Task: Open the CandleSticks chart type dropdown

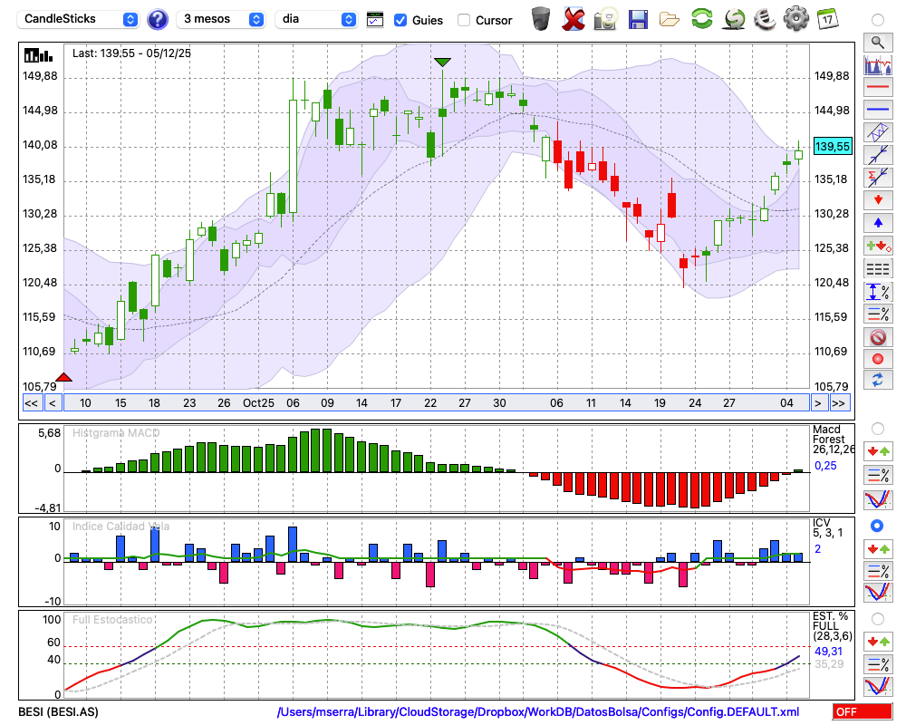Action: coord(78,19)
